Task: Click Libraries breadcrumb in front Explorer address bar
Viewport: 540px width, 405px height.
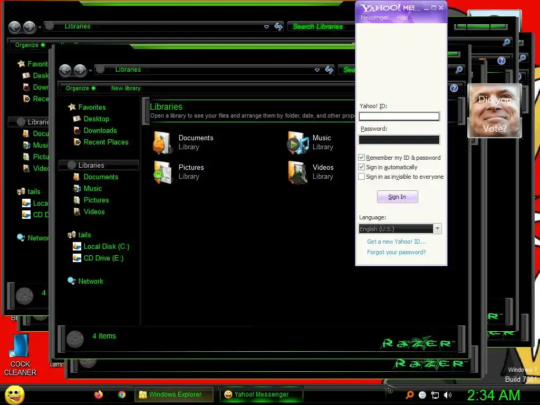Action: coord(128,70)
